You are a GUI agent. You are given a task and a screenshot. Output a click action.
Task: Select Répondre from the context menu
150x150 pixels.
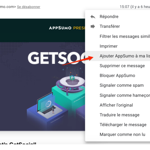coord(118,16)
